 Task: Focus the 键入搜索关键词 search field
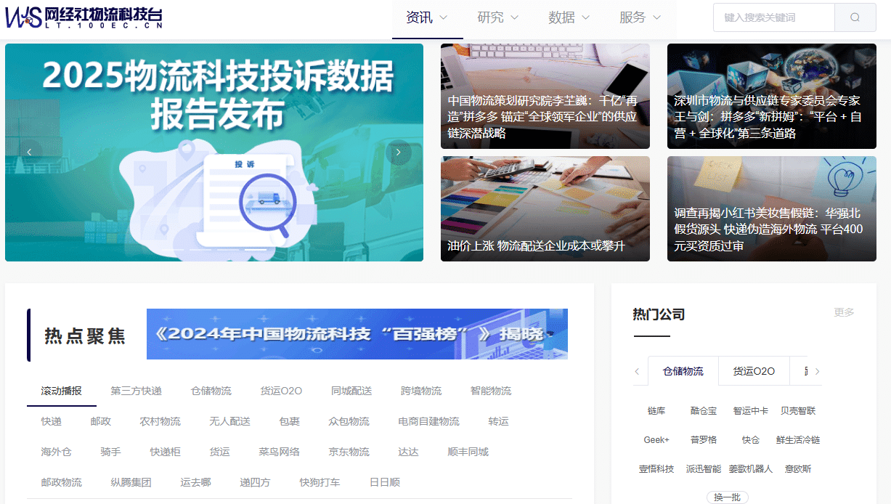pos(774,17)
